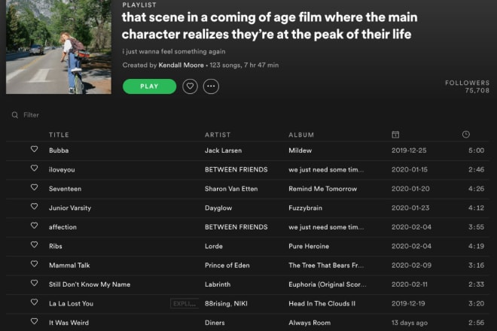Open album The Tree That Bears Fr...
497x331 pixels.
pos(326,266)
